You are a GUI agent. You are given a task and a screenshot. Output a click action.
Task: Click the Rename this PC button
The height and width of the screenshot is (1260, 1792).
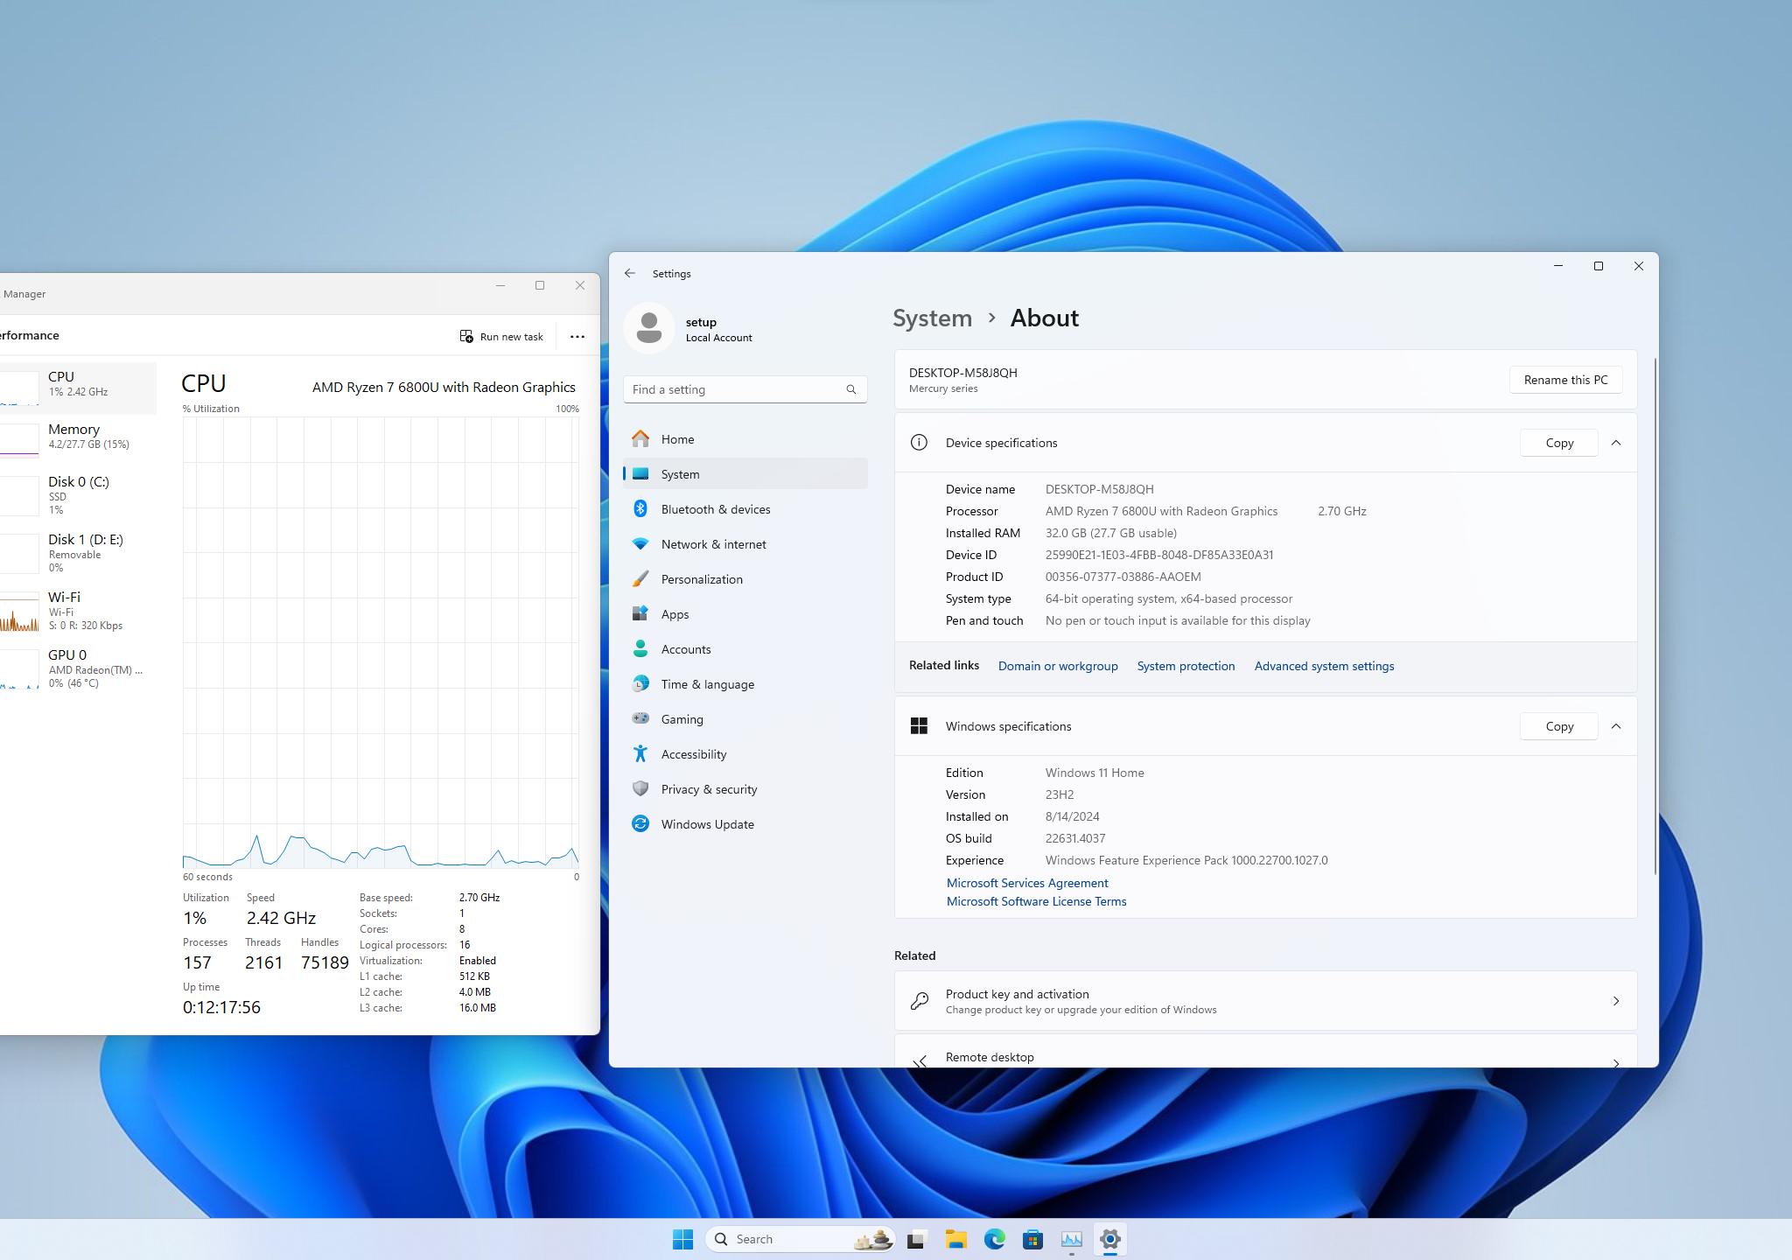tap(1565, 380)
